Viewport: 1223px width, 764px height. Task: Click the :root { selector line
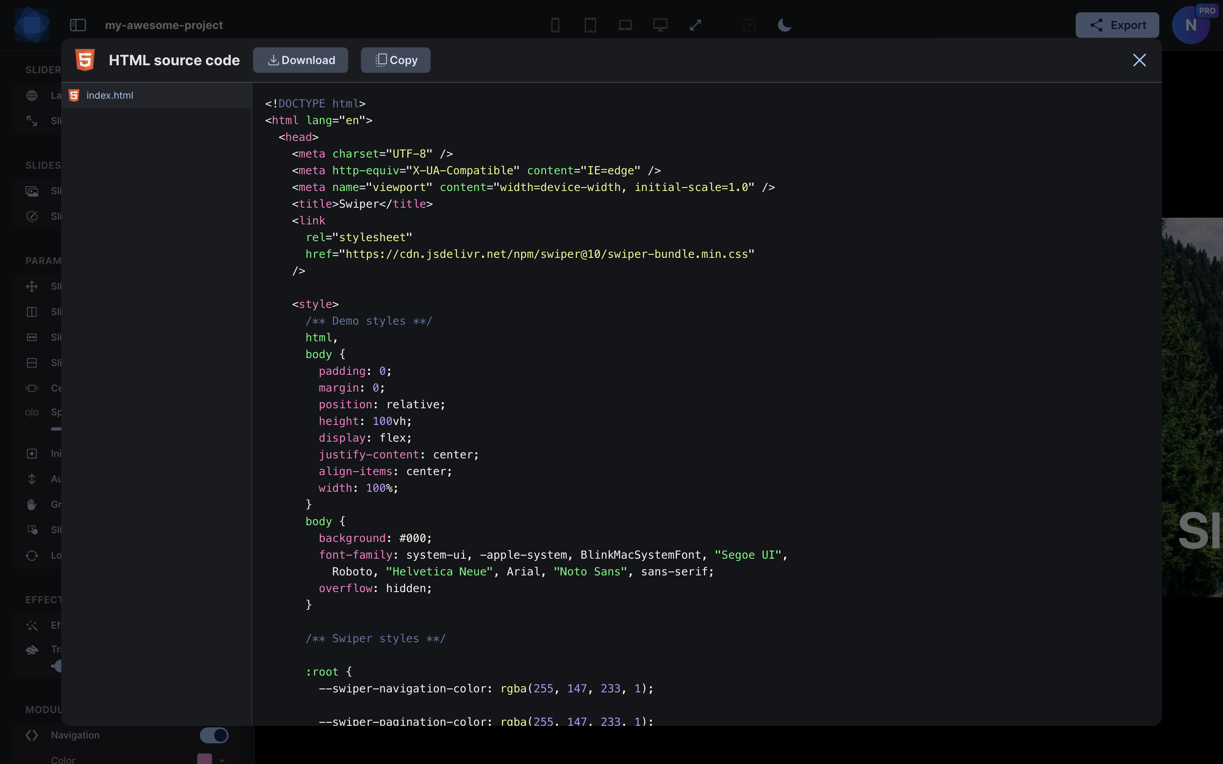pyautogui.click(x=328, y=672)
